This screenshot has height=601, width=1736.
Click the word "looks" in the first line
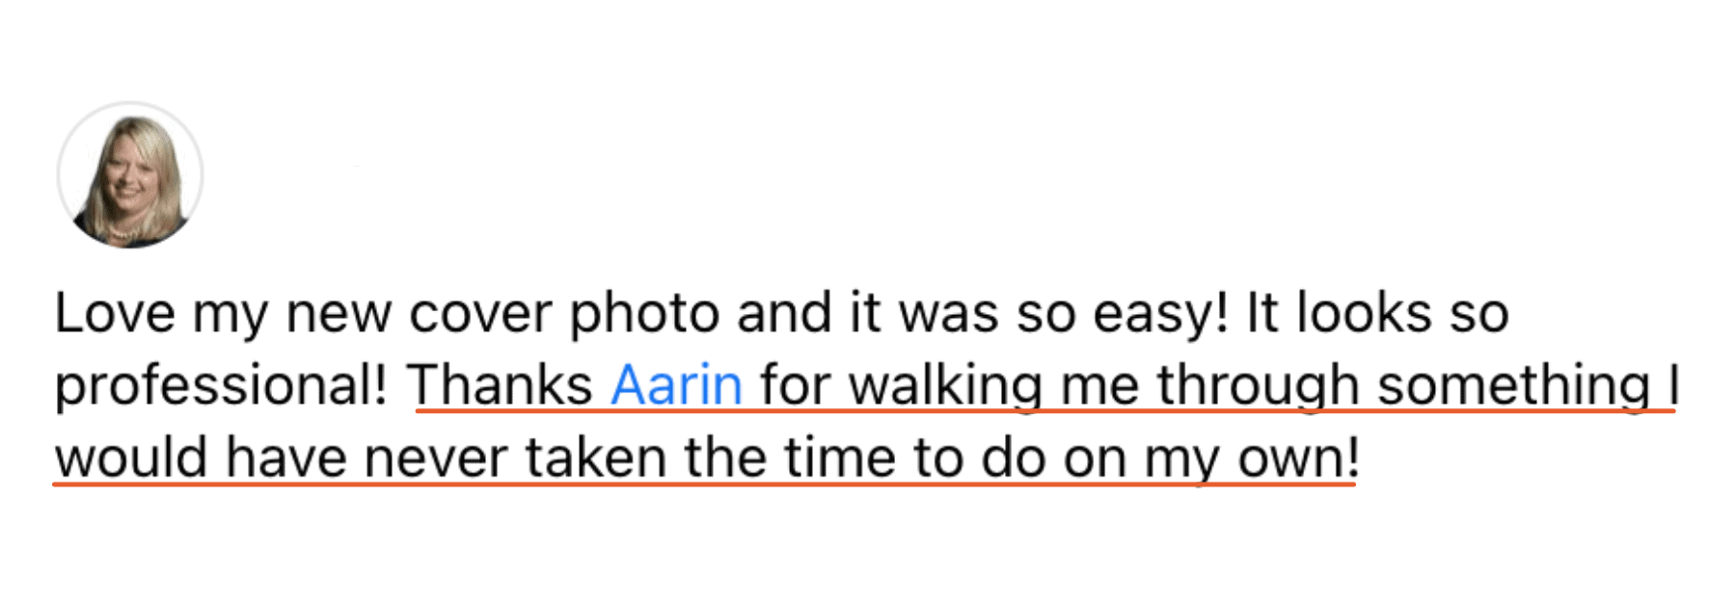[1364, 314]
